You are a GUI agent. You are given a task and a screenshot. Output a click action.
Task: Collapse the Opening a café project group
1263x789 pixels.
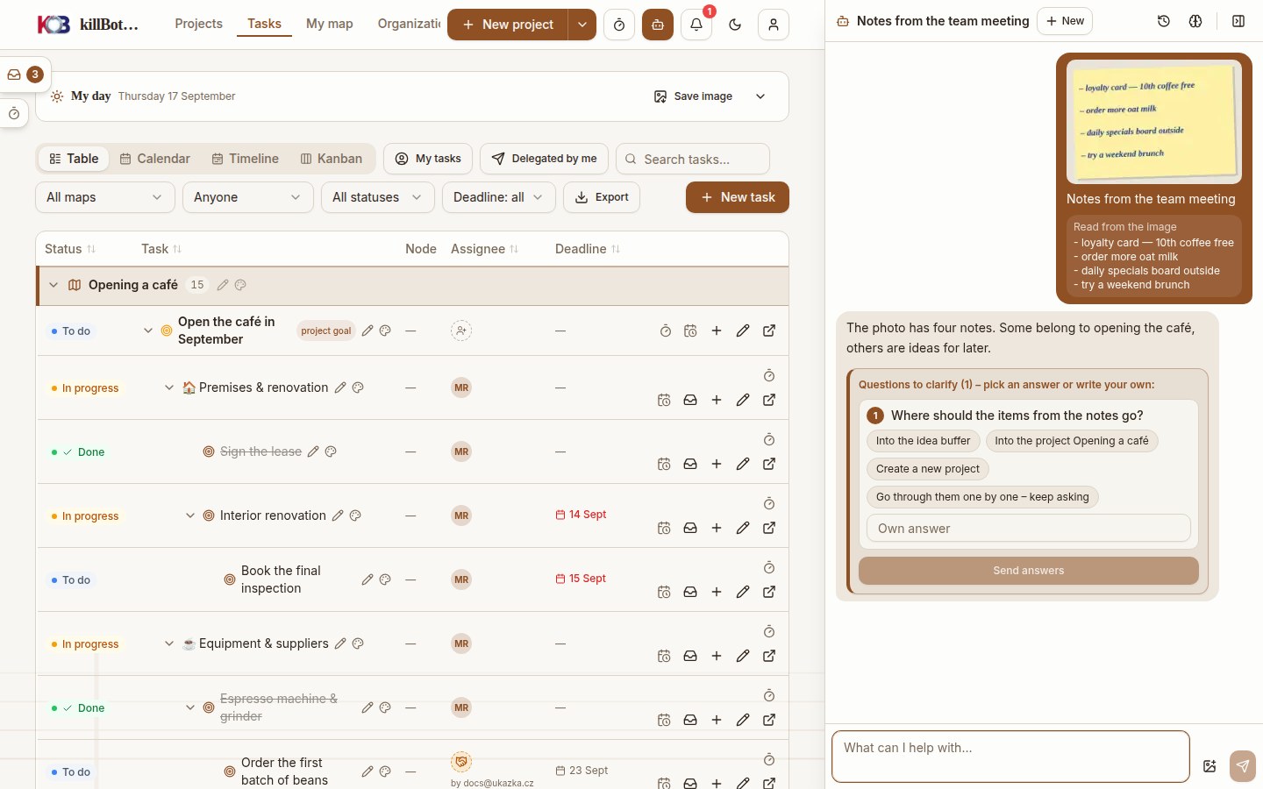tap(54, 285)
